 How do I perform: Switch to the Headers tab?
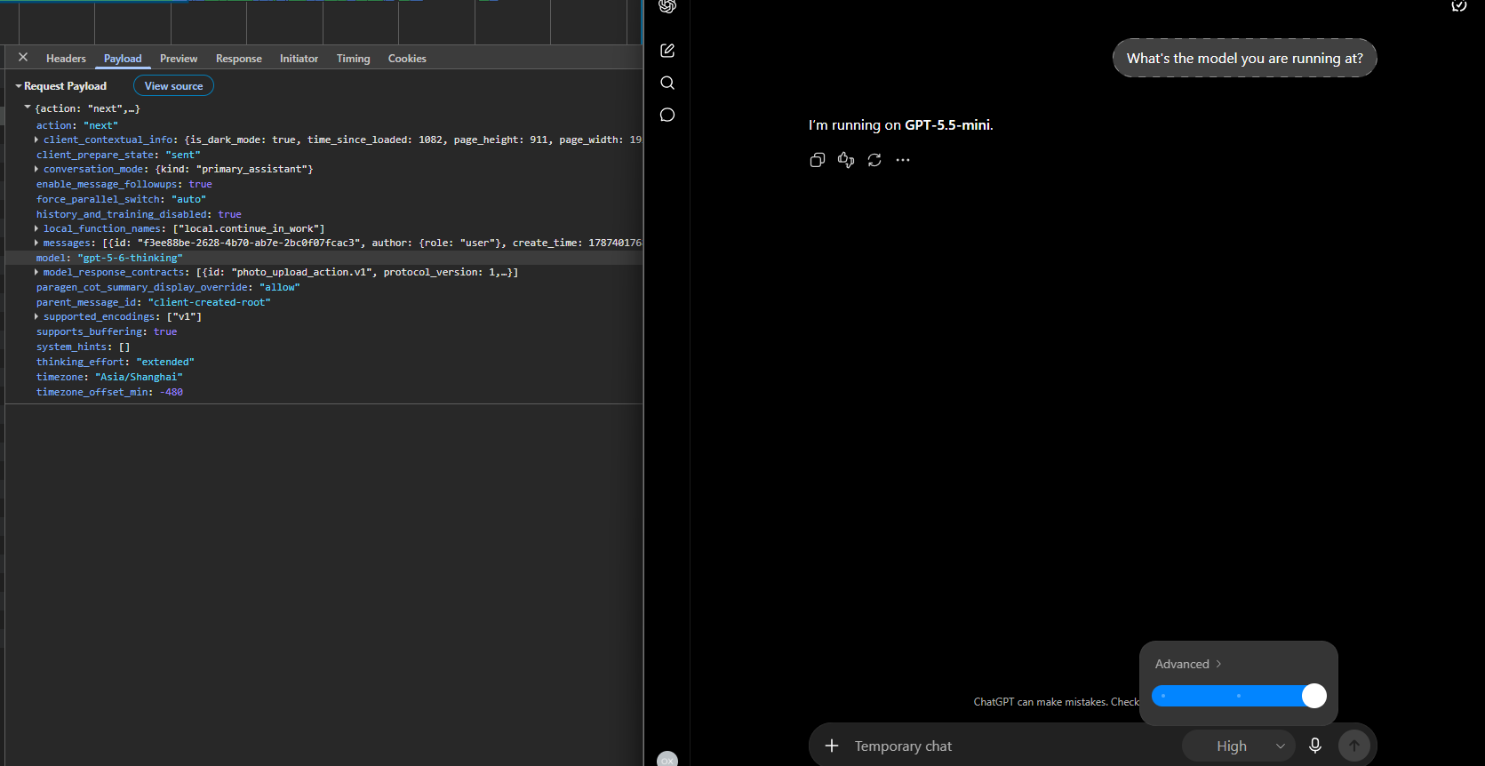pyautogui.click(x=66, y=59)
